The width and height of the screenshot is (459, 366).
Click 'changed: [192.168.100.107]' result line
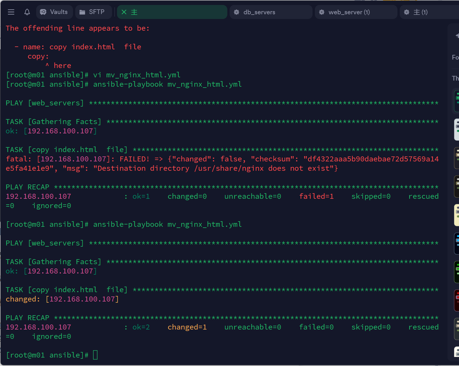pyautogui.click(x=62, y=299)
